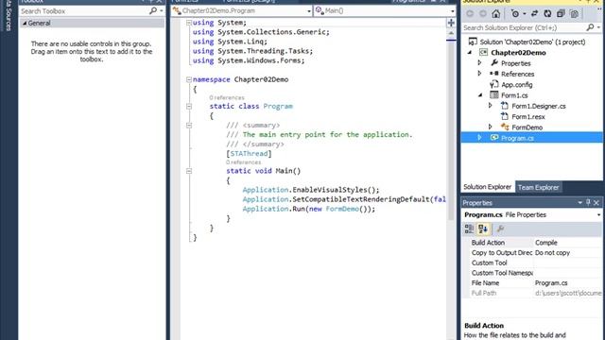Open the Pending Changes Filter dropdown arrow
Image resolution: width=605 pixels, height=340 pixels.
pos(525,14)
